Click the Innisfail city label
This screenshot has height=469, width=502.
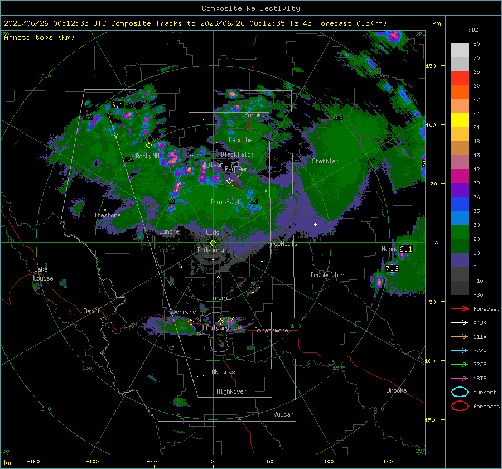225,202
